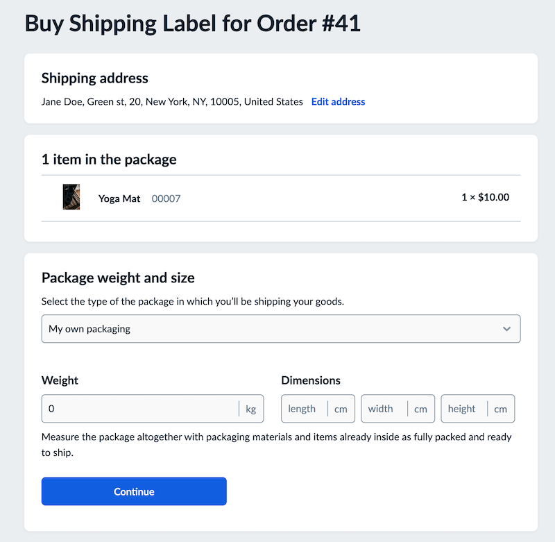Image resolution: width=555 pixels, height=542 pixels.
Task: Click the 1 × $10.00 price text
Action: (485, 197)
